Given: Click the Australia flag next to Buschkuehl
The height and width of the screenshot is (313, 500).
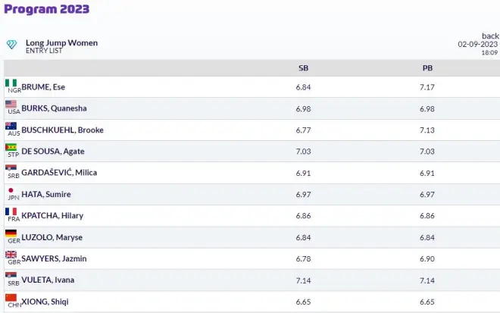Looking at the screenshot, I should 11,127.
